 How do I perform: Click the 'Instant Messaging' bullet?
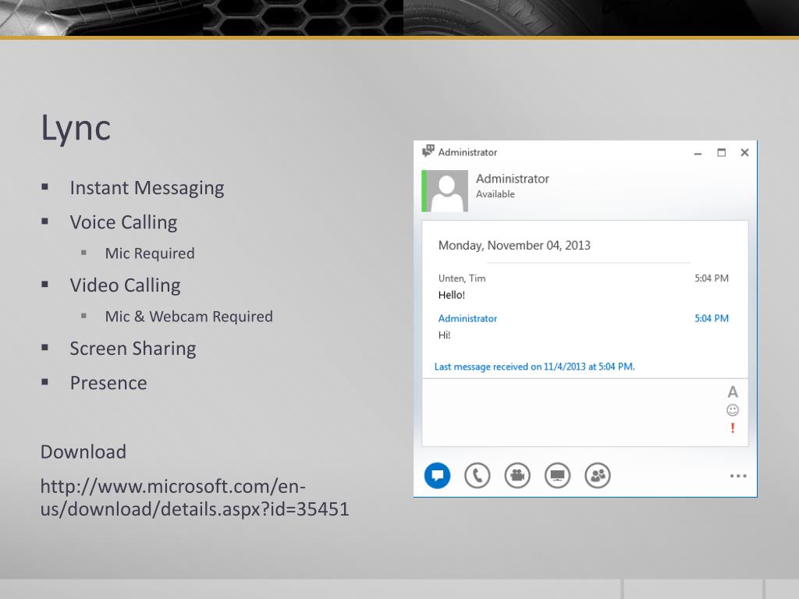click(147, 188)
